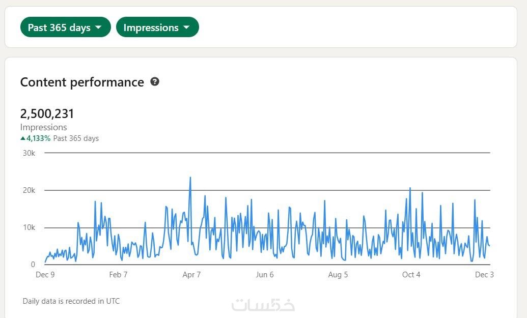
Task: Click the 4,133% growth percentage
Action: (39, 138)
